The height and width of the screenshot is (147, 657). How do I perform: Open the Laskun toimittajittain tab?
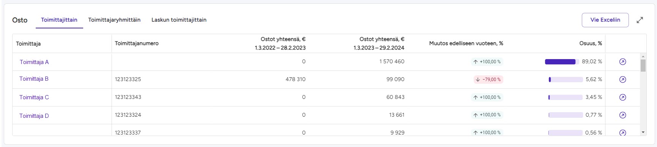179,20
